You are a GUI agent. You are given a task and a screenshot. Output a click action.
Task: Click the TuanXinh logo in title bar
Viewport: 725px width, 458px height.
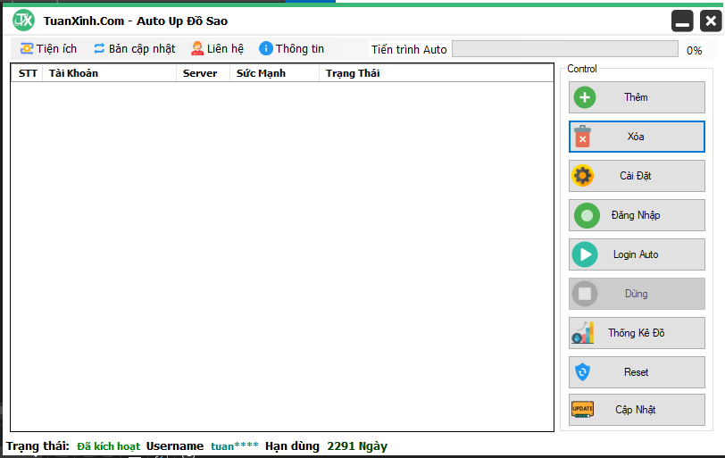24,20
